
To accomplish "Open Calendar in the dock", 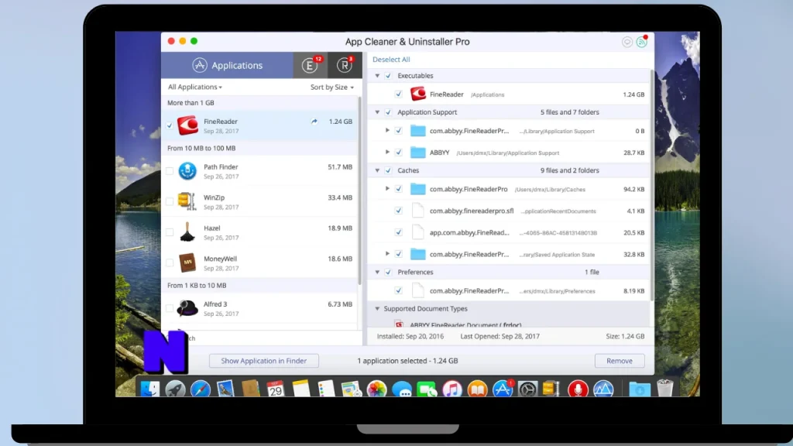I will point(276,389).
